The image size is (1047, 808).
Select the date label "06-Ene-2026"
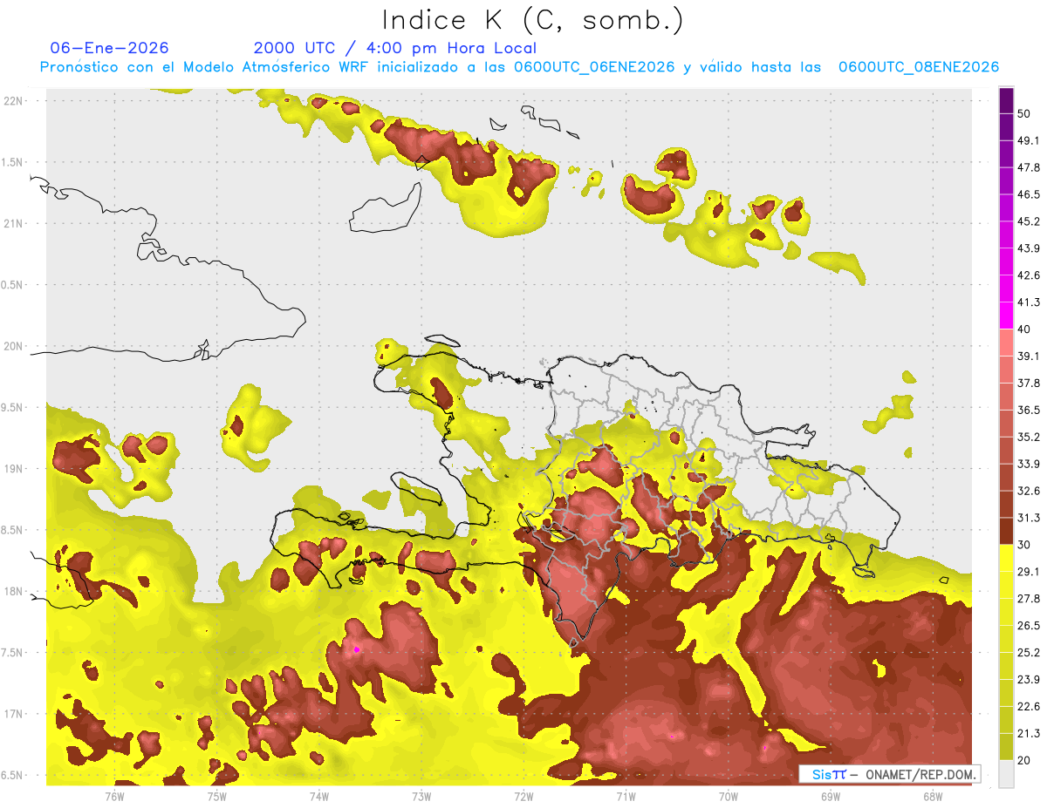[x=110, y=48]
